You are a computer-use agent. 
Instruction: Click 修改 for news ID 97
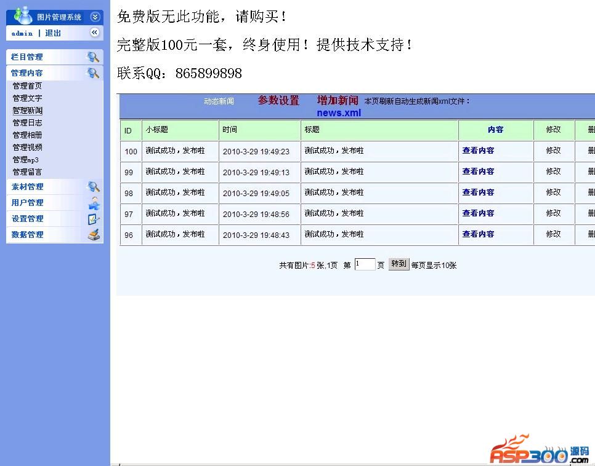coord(553,213)
